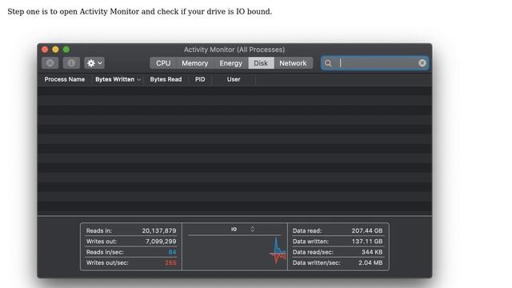Click the inspect process info button
The width and height of the screenshot is (512, 288).
[x=71, y=63]
